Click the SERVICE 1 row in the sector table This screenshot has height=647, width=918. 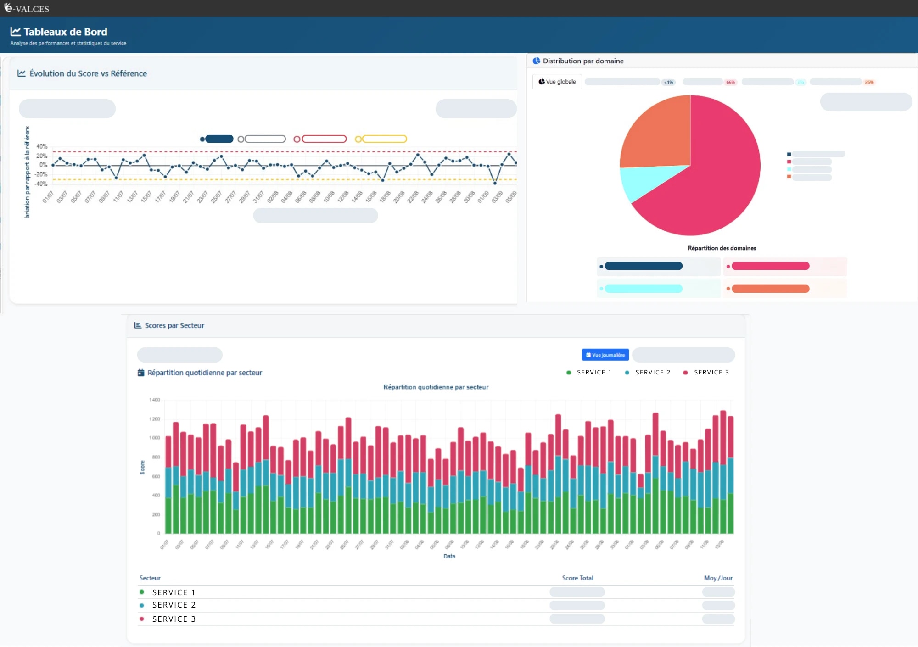pyautogui.click(x=436, y=592)
